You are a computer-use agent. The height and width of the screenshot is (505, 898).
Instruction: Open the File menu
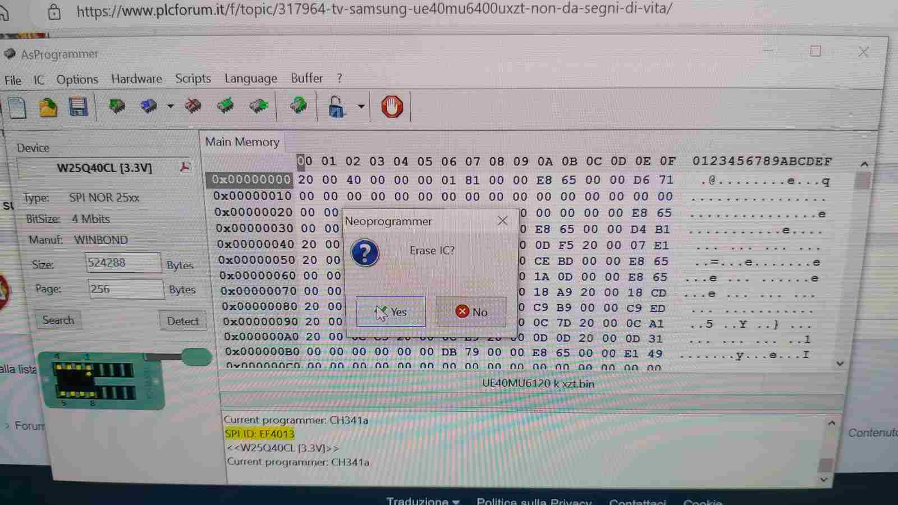click(x=13, y=80)
